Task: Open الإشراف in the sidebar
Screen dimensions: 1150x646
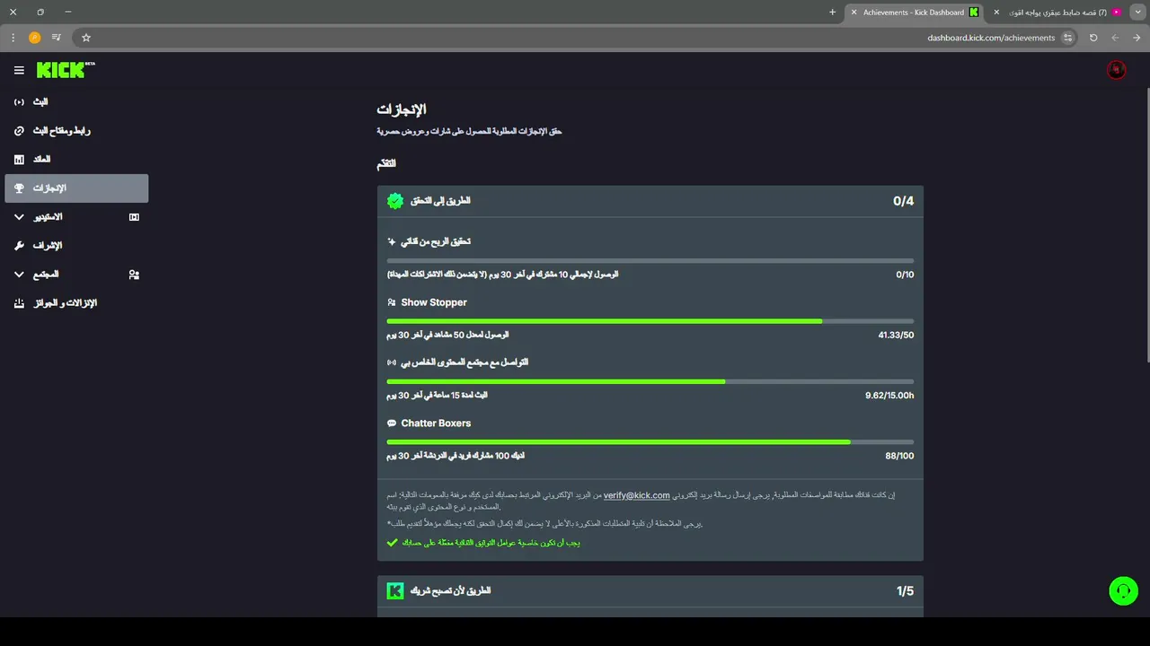Action: pyautogui.click(x=76, y=246)
